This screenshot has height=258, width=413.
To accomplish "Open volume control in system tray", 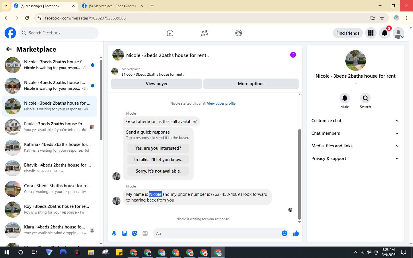I will click(369, 252).
